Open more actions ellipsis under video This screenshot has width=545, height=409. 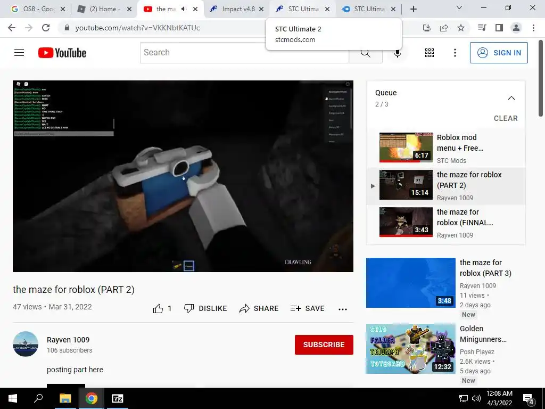click(343, 309)
